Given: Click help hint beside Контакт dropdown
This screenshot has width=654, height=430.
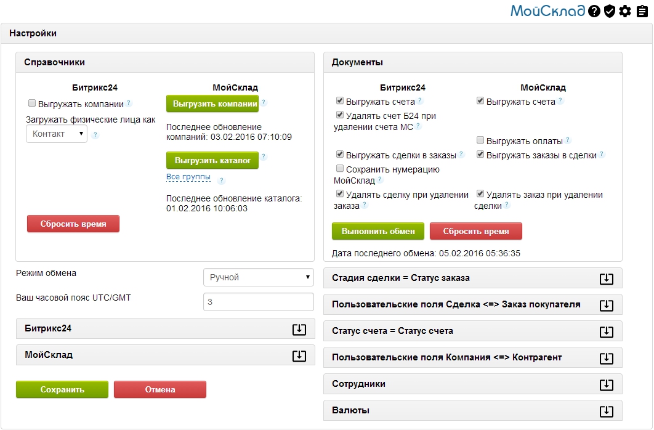Looking at the screenshot, I should (x=95, y=135).
